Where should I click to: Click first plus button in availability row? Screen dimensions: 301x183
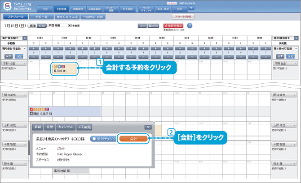(x=35, y=47)
